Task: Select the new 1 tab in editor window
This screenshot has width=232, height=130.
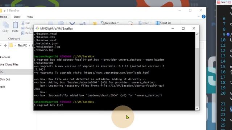Action: click(224, 2)
